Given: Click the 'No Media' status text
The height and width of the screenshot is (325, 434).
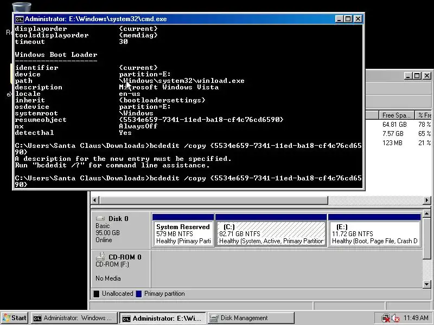Looking at the screenshot, I should click(x=108, y=278).
